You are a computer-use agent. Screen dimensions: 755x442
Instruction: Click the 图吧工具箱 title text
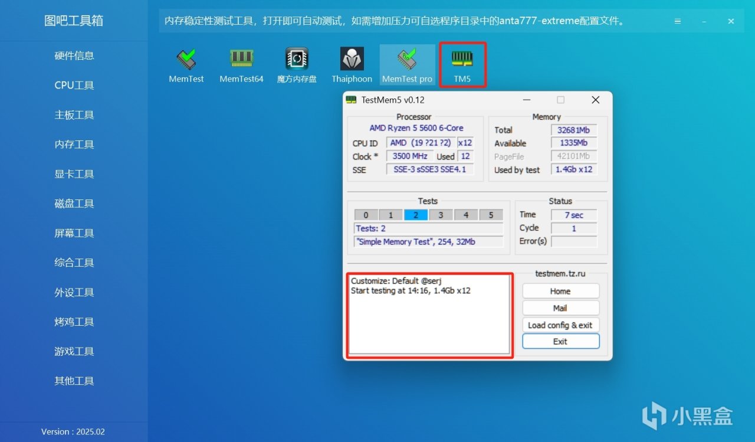click(74, 21)
